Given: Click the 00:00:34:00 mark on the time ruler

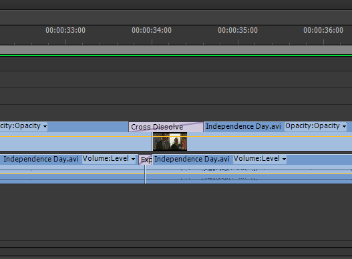Looking at the screenshot, I should (152, 30).
